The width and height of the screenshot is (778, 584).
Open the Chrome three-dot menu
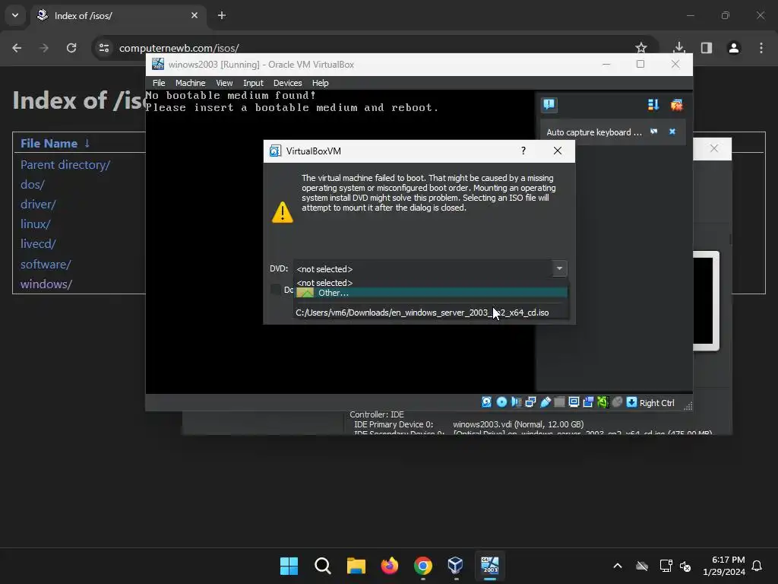coord(761,48)
